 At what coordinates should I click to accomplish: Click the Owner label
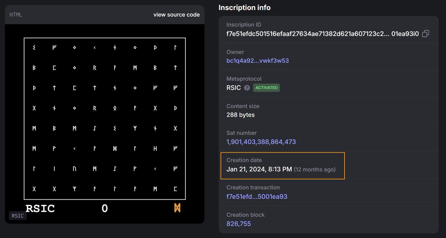pos(235,52)
